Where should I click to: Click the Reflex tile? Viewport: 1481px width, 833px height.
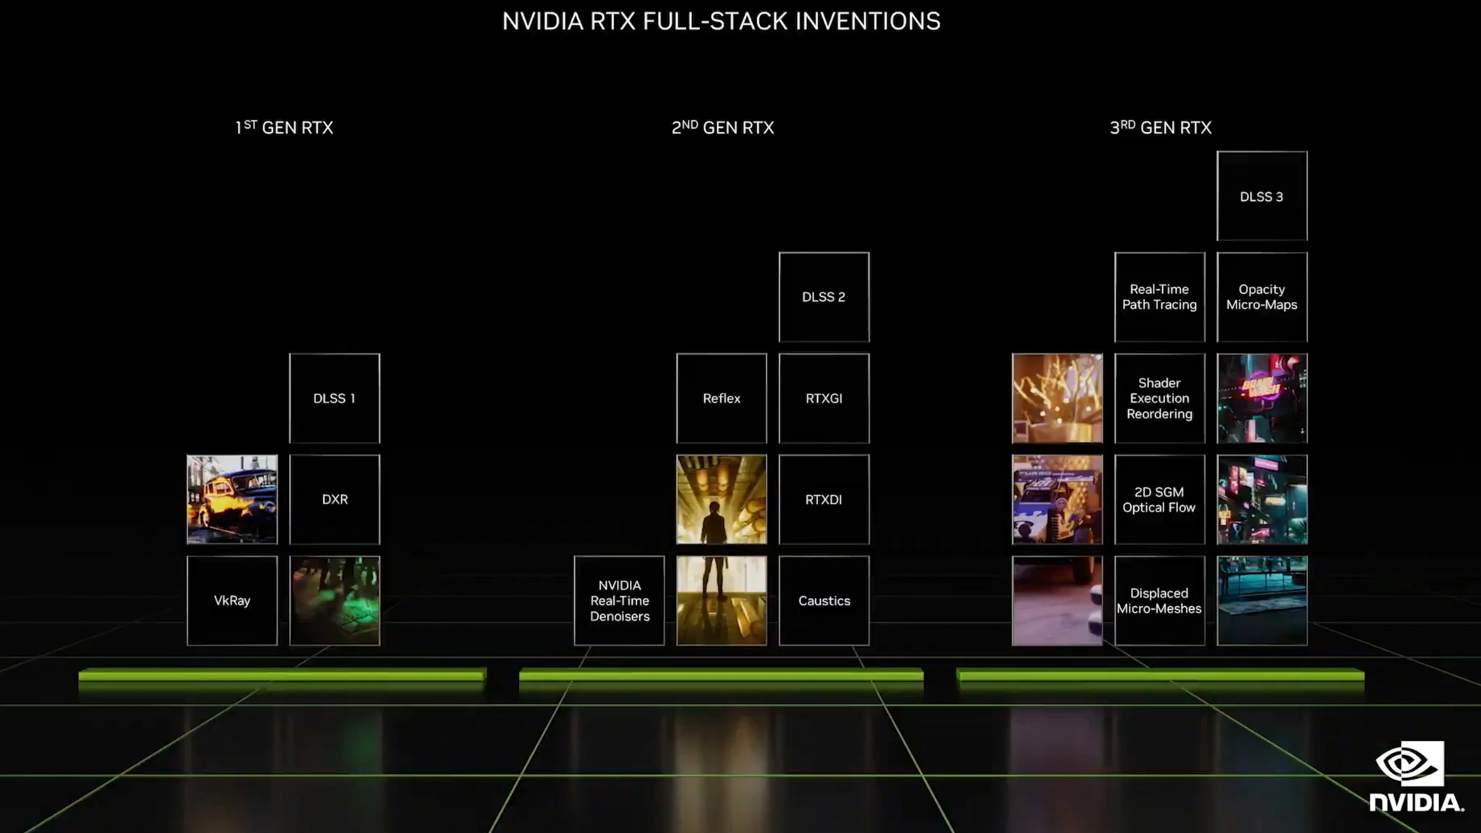pyautogui.click(x=722, y=398)
